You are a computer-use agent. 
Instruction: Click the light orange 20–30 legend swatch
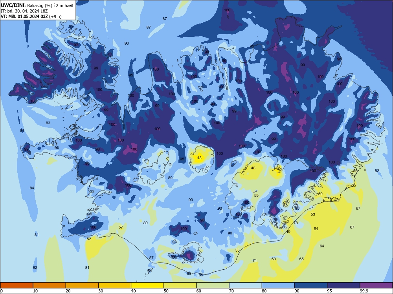click(82, 285)
